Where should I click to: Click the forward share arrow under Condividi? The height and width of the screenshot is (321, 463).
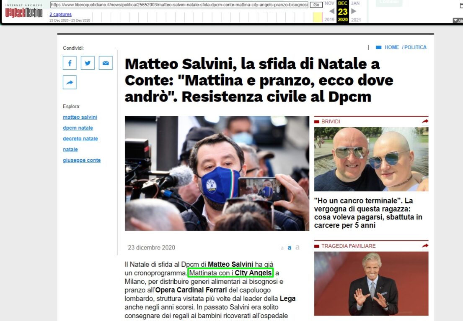70,82
